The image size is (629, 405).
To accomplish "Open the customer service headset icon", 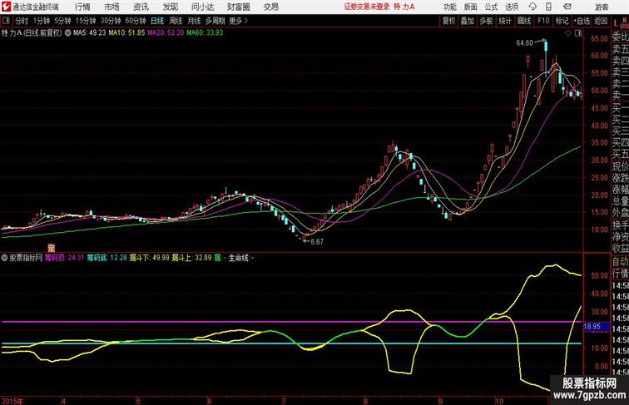I will [x=532, y=7].
